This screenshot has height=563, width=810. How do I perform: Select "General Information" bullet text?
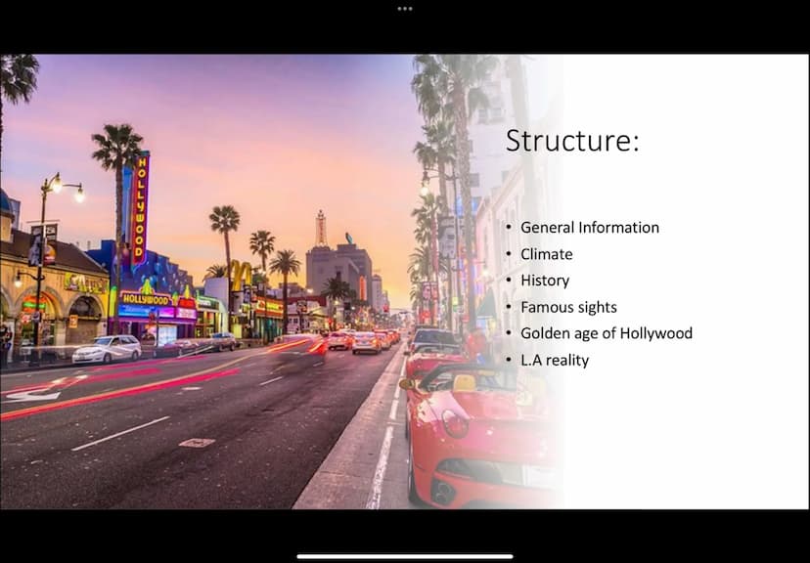(590, 228)
